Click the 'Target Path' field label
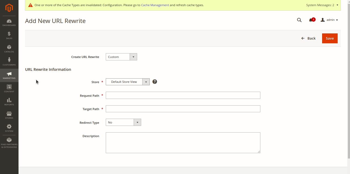This screenshot has height=174, width=350. point(91,109)
